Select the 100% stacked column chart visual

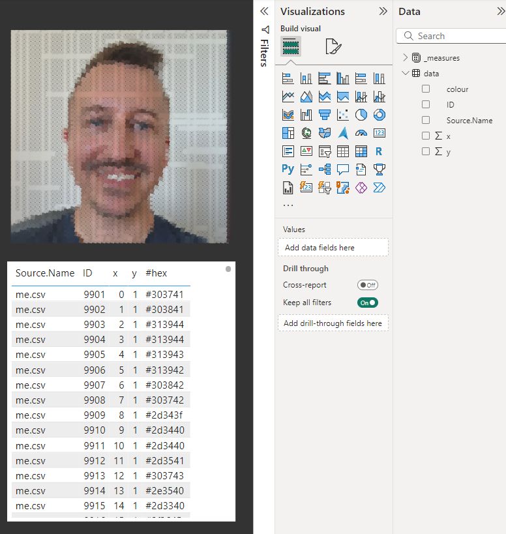[x=379, y=79]
